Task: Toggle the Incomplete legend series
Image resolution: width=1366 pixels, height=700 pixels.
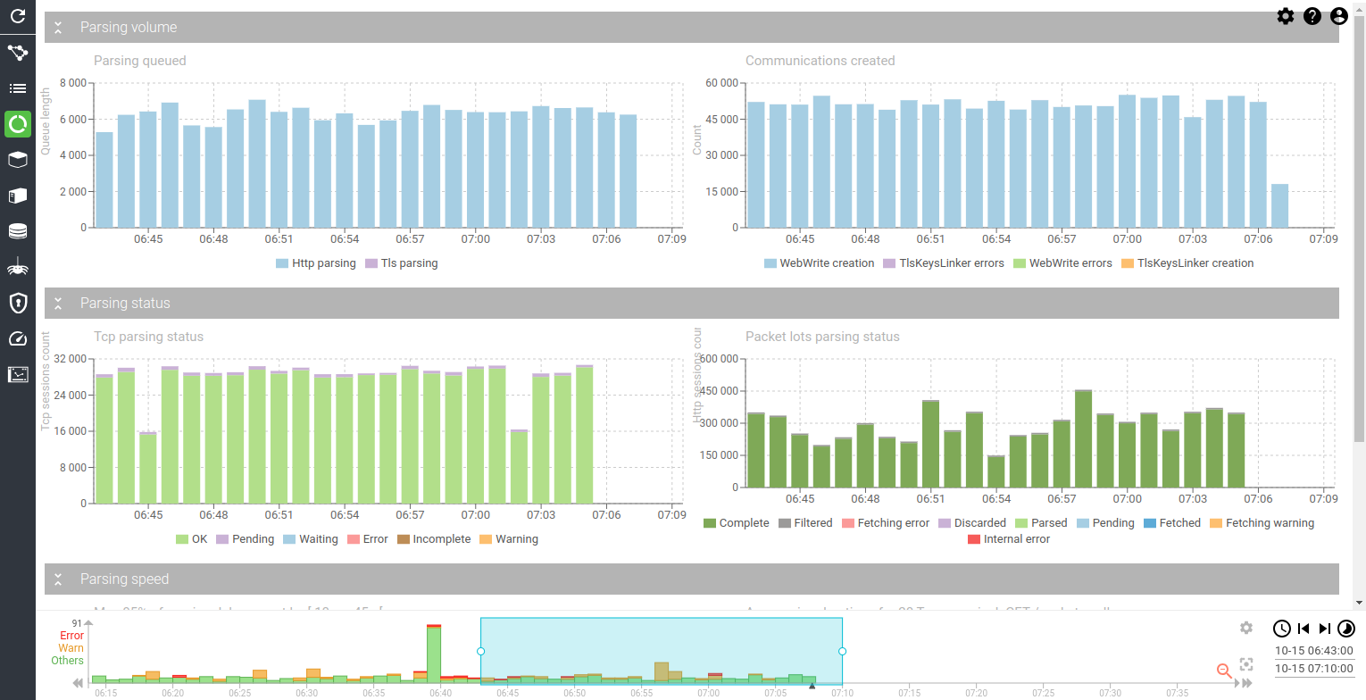Action: [x=433, y=539]
